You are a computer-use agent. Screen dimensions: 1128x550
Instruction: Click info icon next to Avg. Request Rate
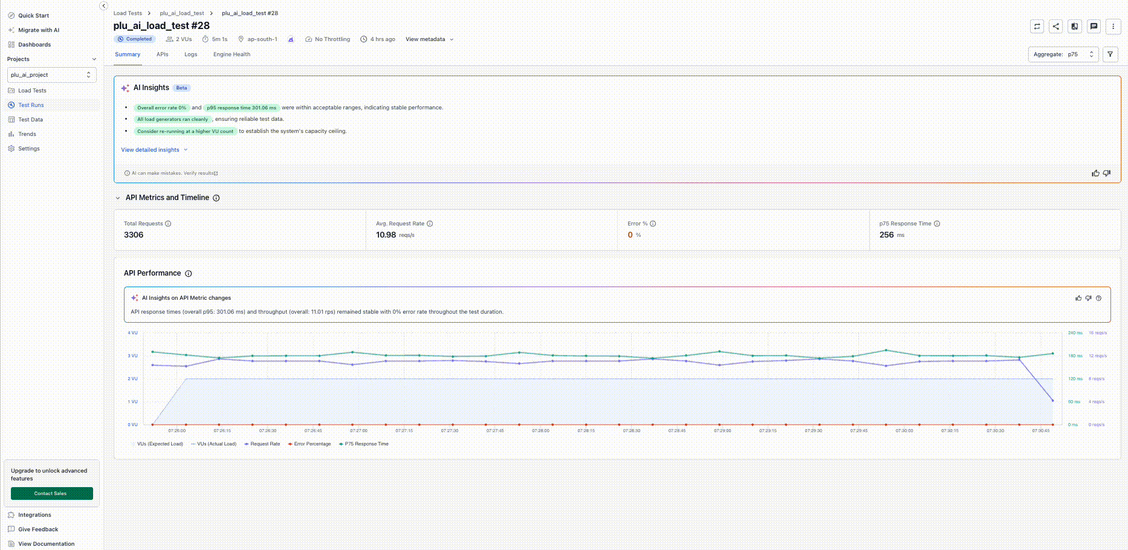tap(430, 224)
